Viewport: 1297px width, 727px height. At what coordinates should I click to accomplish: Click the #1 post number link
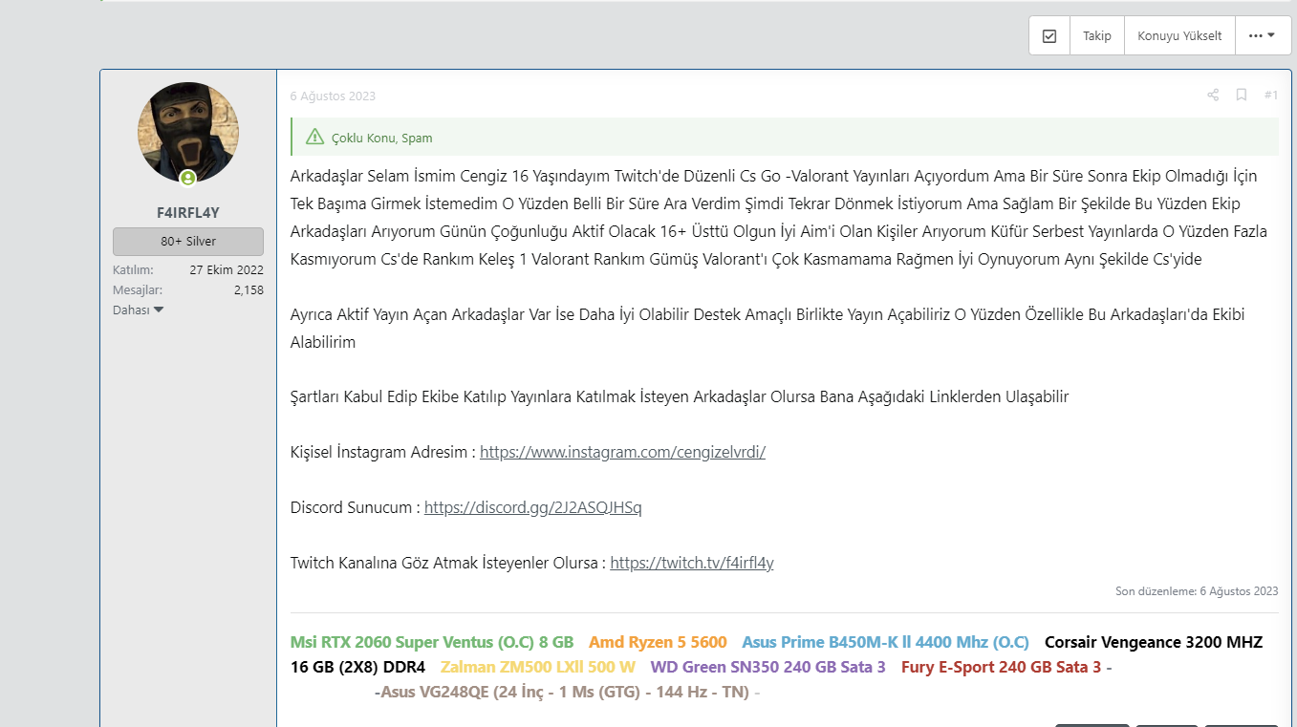[1270, 95]
